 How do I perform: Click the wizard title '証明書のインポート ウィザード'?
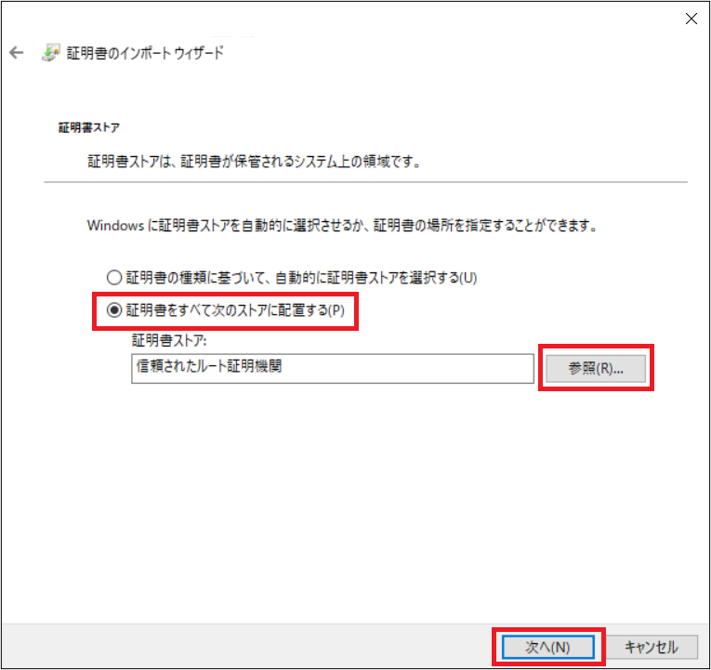pos(143,53)
